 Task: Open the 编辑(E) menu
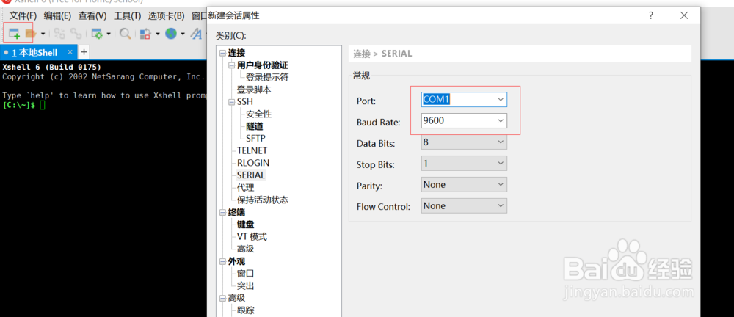57,16
